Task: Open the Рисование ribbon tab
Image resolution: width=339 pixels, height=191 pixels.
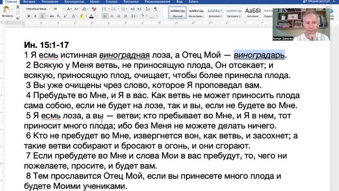Action: (x=50, y=1)
